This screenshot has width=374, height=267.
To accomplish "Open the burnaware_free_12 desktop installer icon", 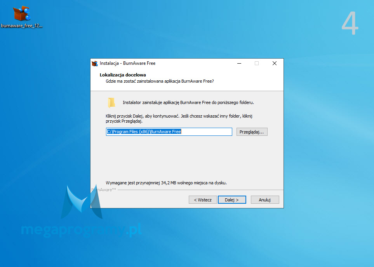I will 21,17.
